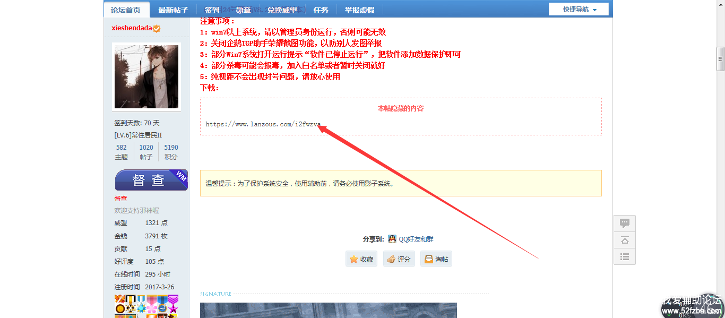Click the 注意事项 heading

pyautogui.click(x=218, y=21)
